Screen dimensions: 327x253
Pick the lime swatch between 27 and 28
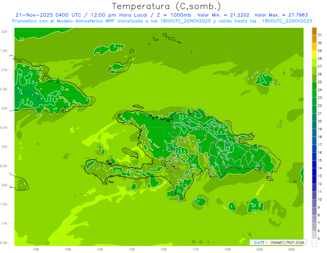click(314, 62)
